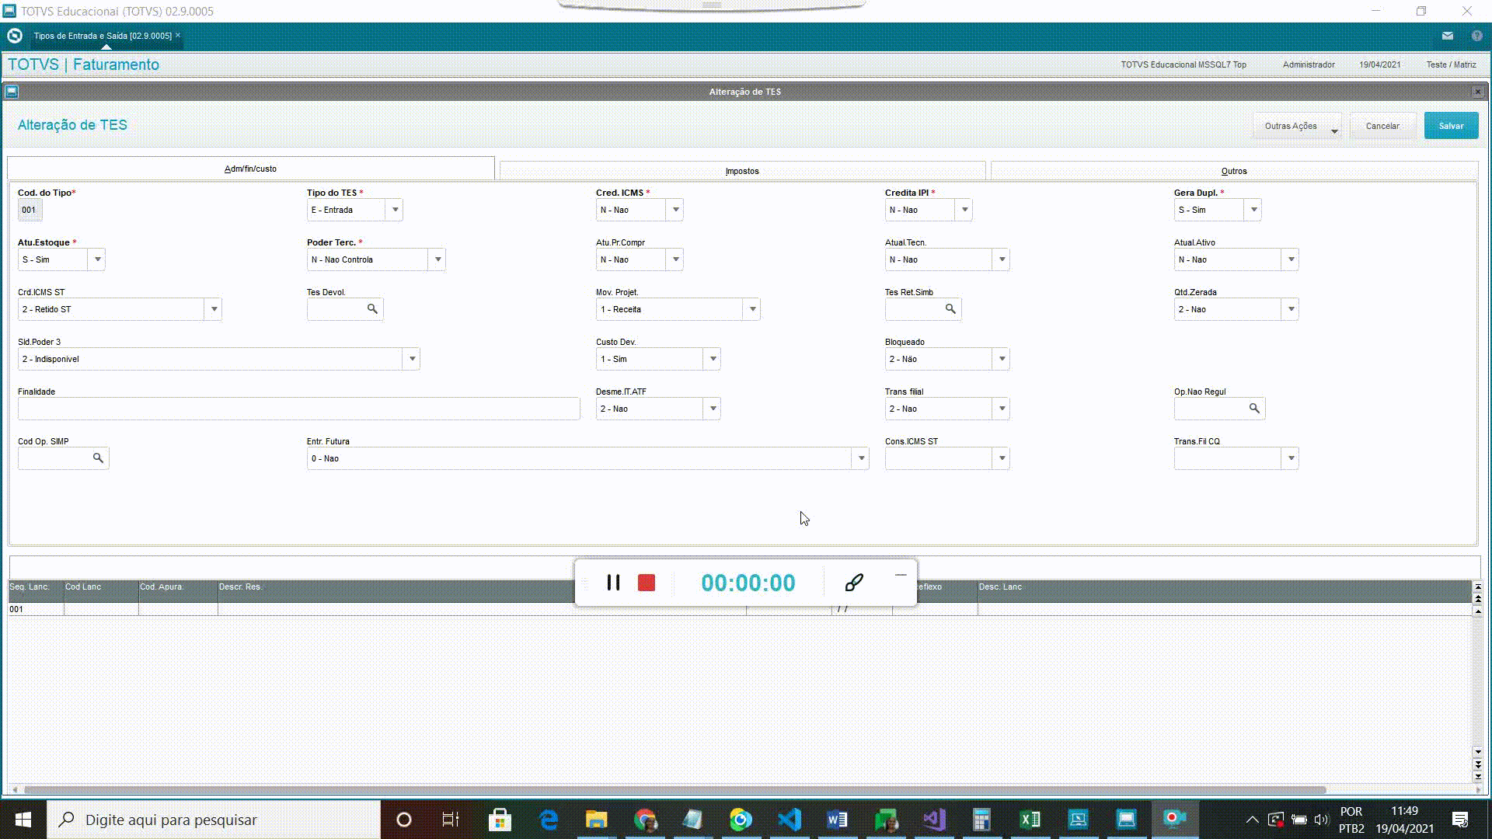Expand the Entr. Futura dropdown
Viewport: 1492px width, 839px height.
(861, 458)
